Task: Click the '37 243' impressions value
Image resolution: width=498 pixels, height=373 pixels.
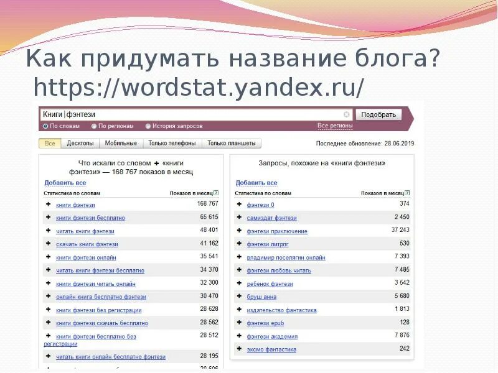Action: (x=400, y=230)
